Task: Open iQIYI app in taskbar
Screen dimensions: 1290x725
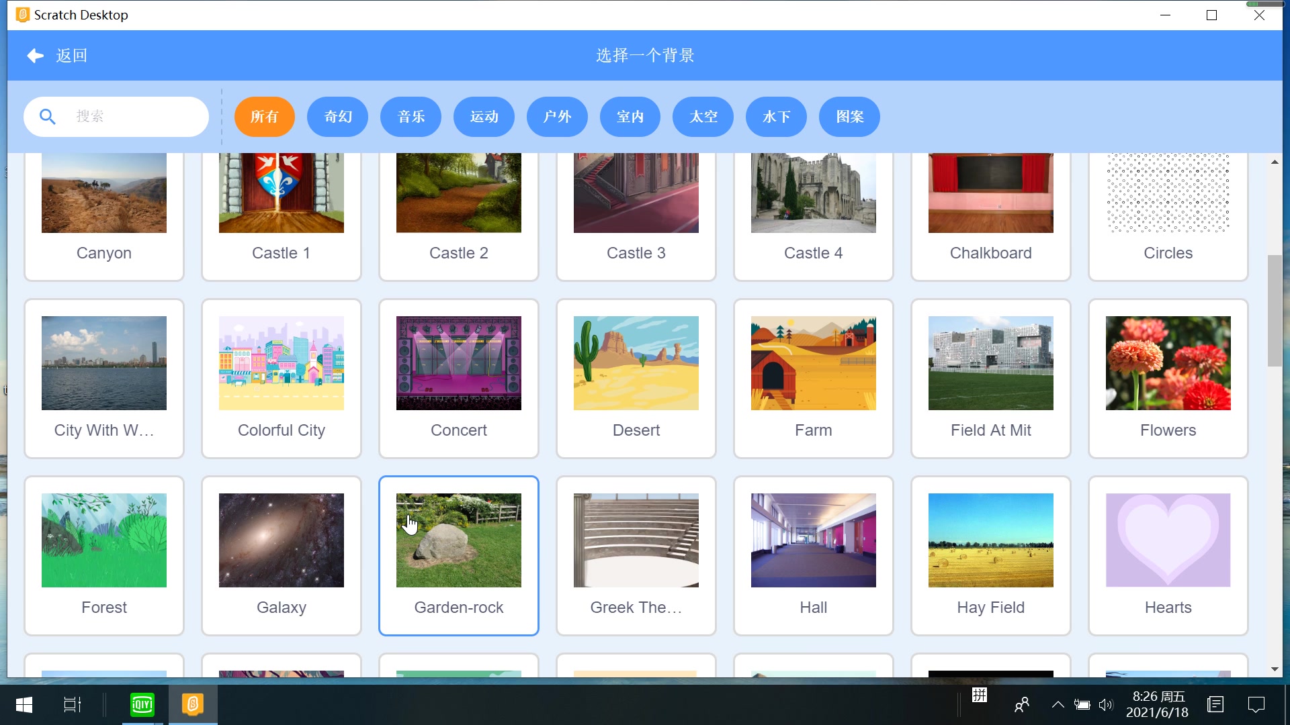Action: pos(142,704)
